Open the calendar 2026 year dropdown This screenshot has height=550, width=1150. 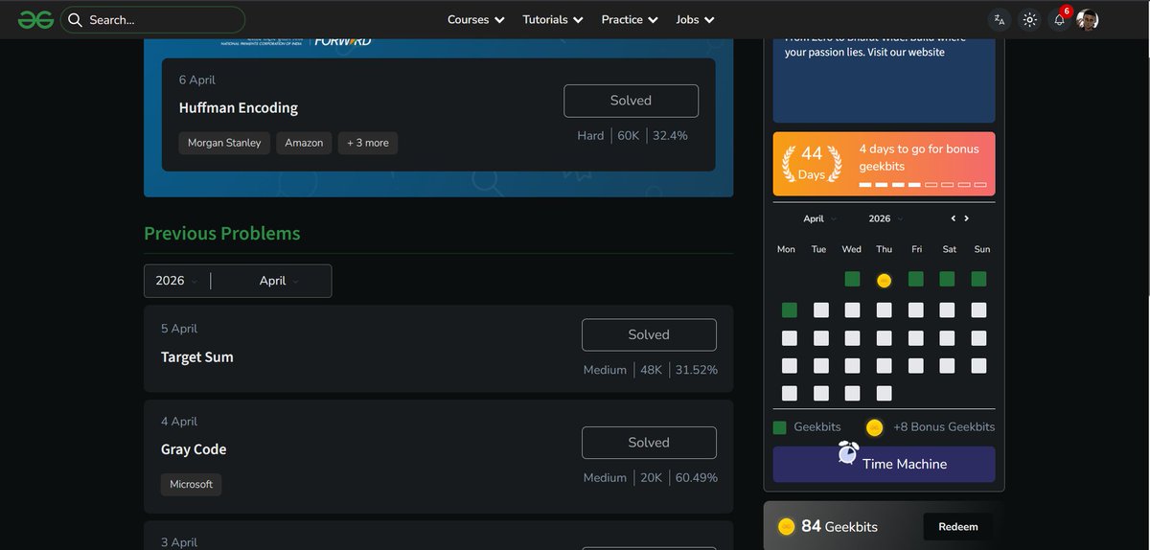pyautogui.click(x=886, y=218)
